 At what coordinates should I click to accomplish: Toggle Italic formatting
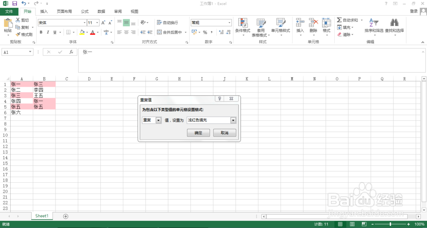[48, 32]
